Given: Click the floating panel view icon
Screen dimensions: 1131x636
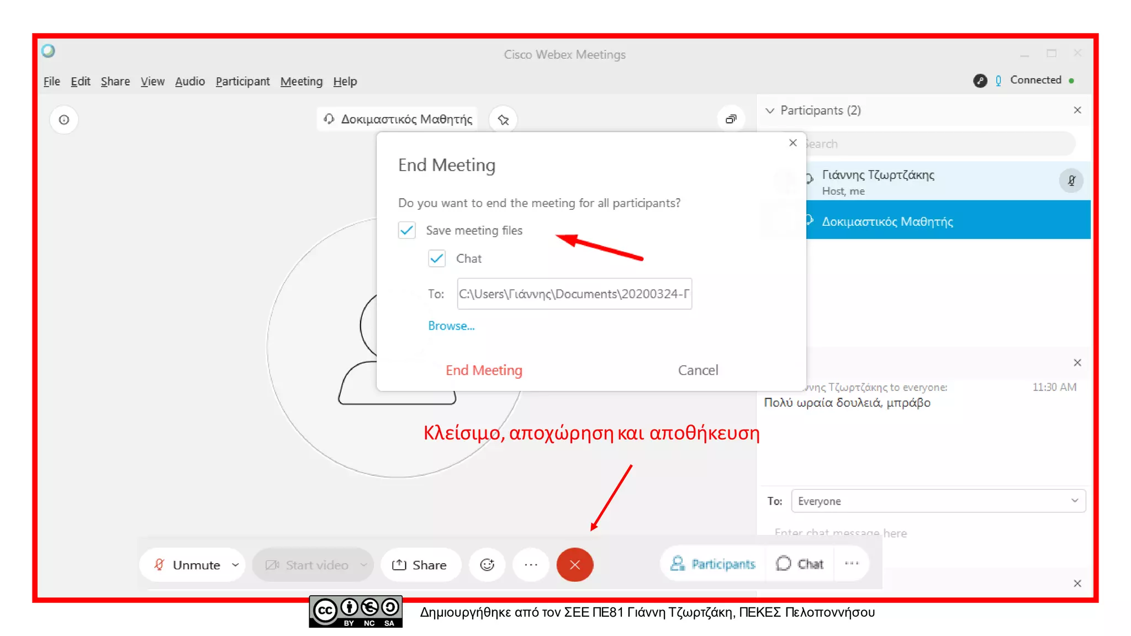Looking at the screenshot, I should (731, 119).
